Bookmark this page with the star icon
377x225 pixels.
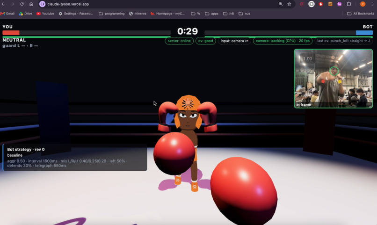tap(289, 4)
